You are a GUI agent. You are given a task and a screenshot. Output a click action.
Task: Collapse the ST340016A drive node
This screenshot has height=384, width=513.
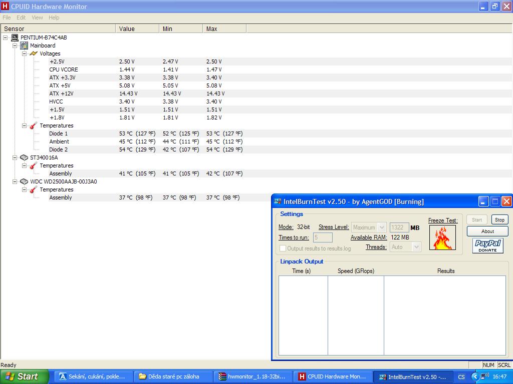coord(15,157)
